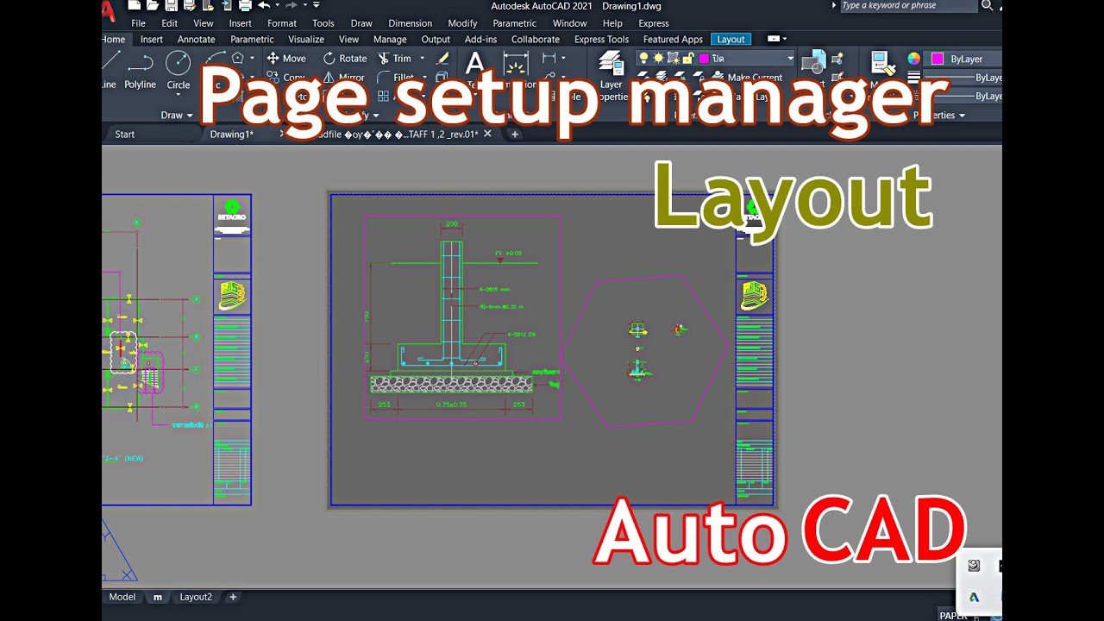Open the Trim dropdown arrow
1104x621 pixels.
click(x=423, y=59)
